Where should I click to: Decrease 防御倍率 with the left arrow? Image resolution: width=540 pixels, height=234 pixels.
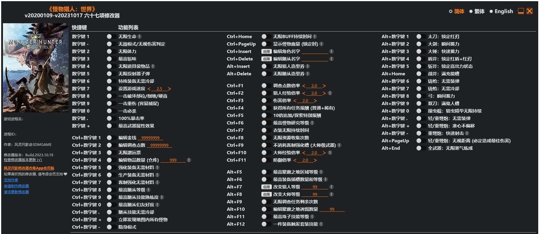[295, 160]
